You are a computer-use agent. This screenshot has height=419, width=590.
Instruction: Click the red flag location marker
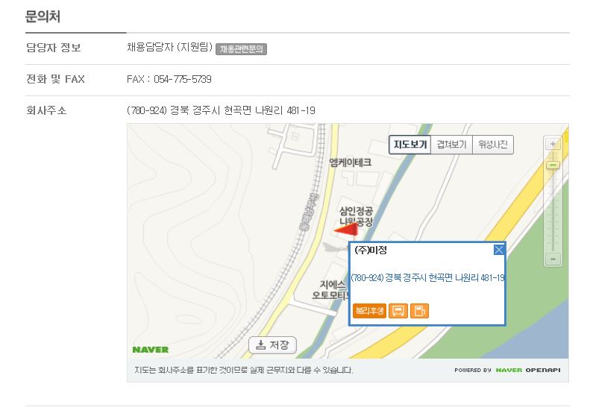[x=346, y=229]
